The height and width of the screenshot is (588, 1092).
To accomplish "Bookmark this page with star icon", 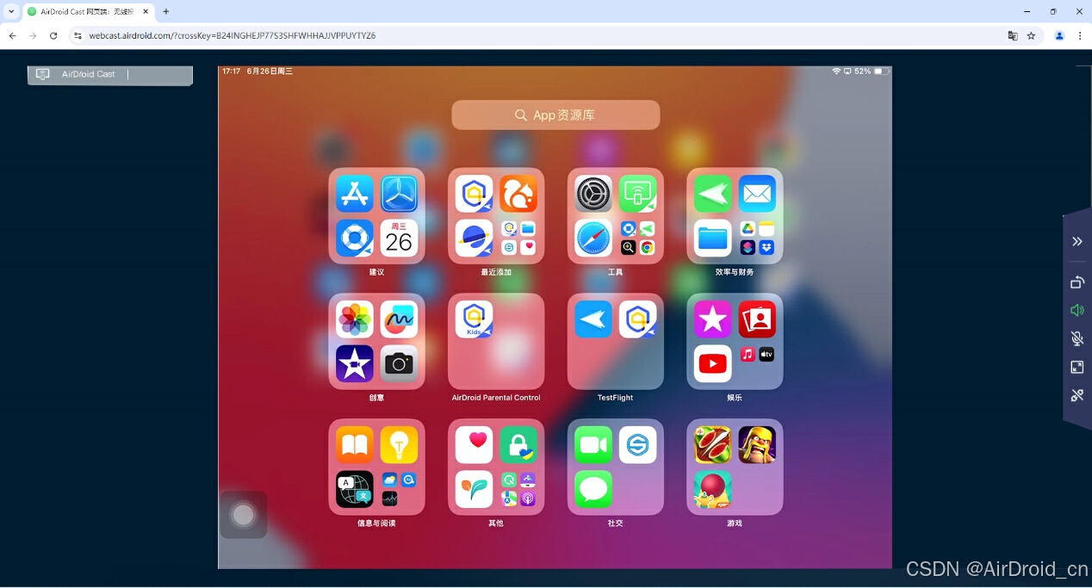I will click(1031, 35).
